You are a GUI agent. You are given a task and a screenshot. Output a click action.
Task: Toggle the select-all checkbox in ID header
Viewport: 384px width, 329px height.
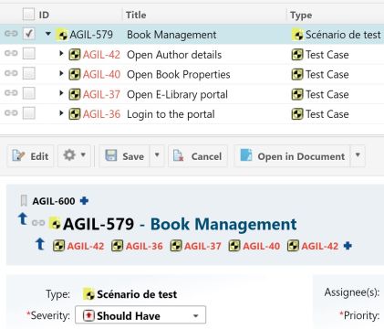click(x=28, y=15)
